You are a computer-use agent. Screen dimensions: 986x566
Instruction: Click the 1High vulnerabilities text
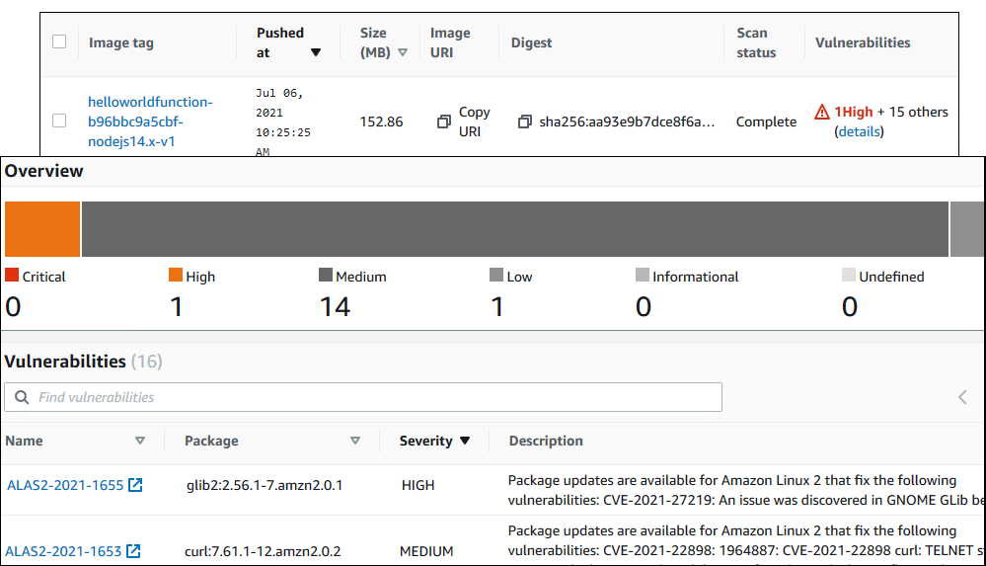coord(854,112)
